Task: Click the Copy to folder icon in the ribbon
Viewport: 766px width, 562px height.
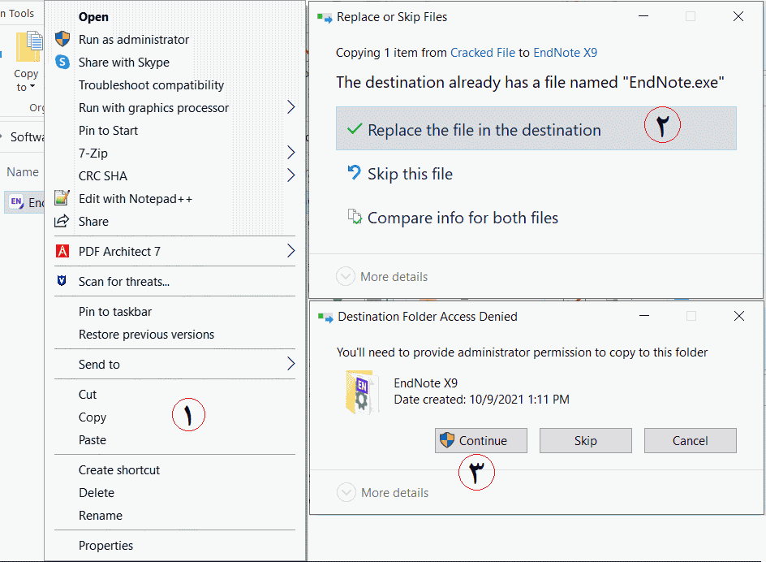Action: coord(29,47)
